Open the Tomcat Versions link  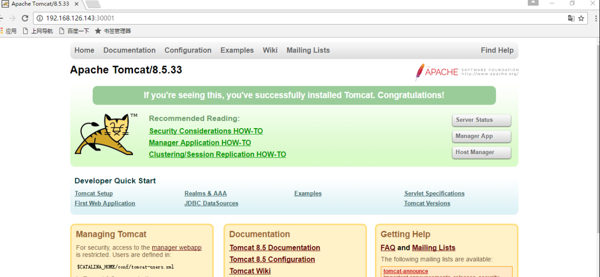coord(427,203)
